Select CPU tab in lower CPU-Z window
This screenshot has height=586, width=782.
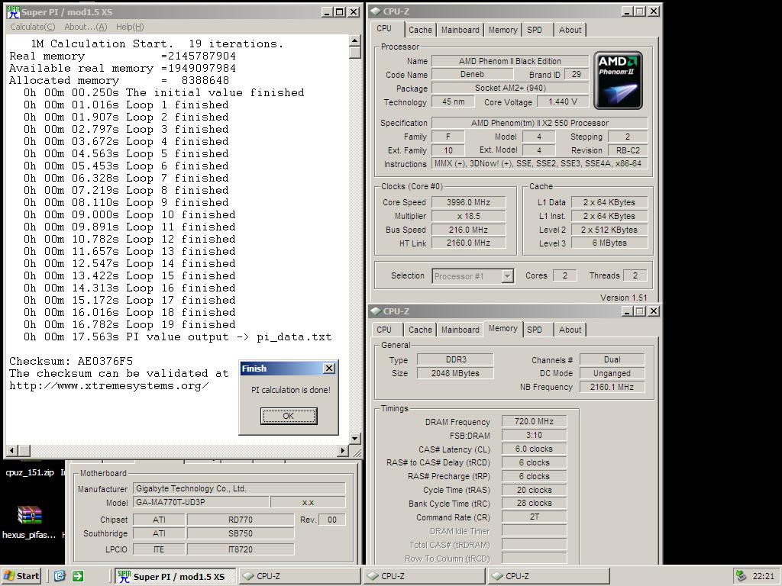pos(384,330)
